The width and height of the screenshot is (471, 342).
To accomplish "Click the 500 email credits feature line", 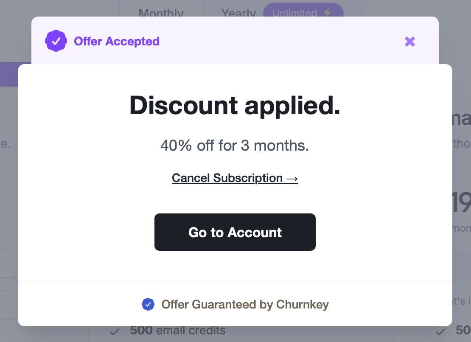I will pyautogui.click(x=178, y=331).
